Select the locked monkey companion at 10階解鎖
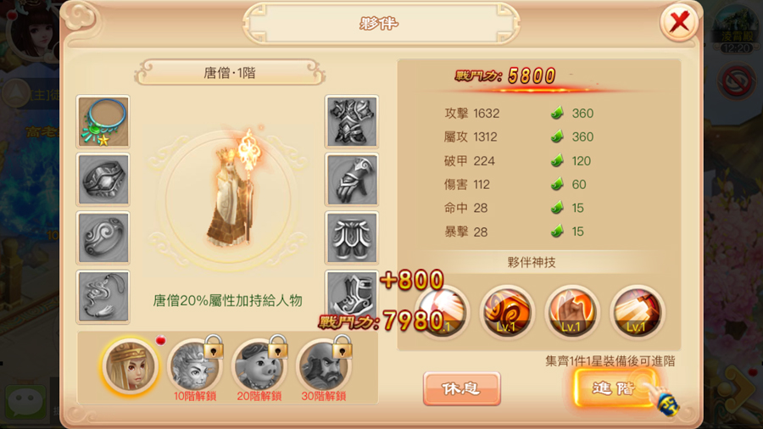The image size is (763, 429). pos(194,365)
